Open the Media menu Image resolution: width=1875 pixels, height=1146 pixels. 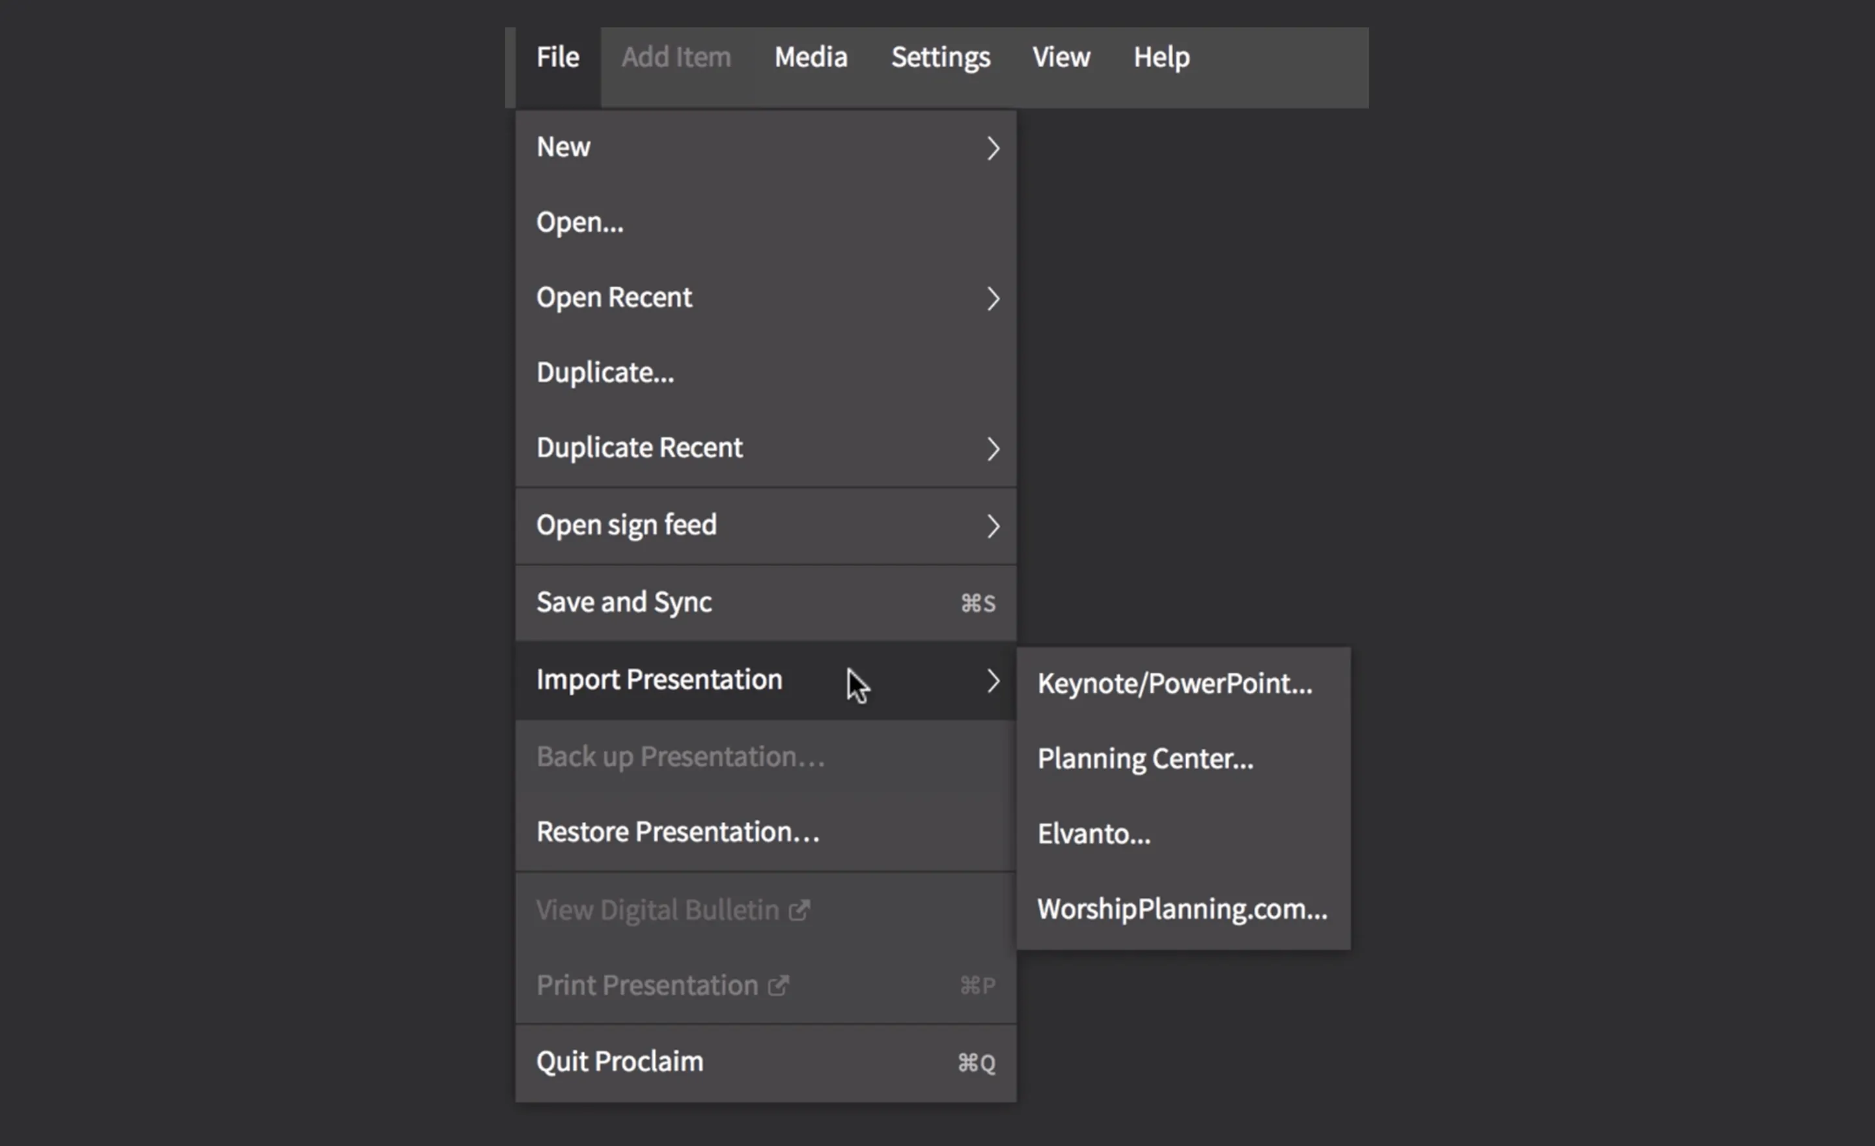tap(811, 57)
